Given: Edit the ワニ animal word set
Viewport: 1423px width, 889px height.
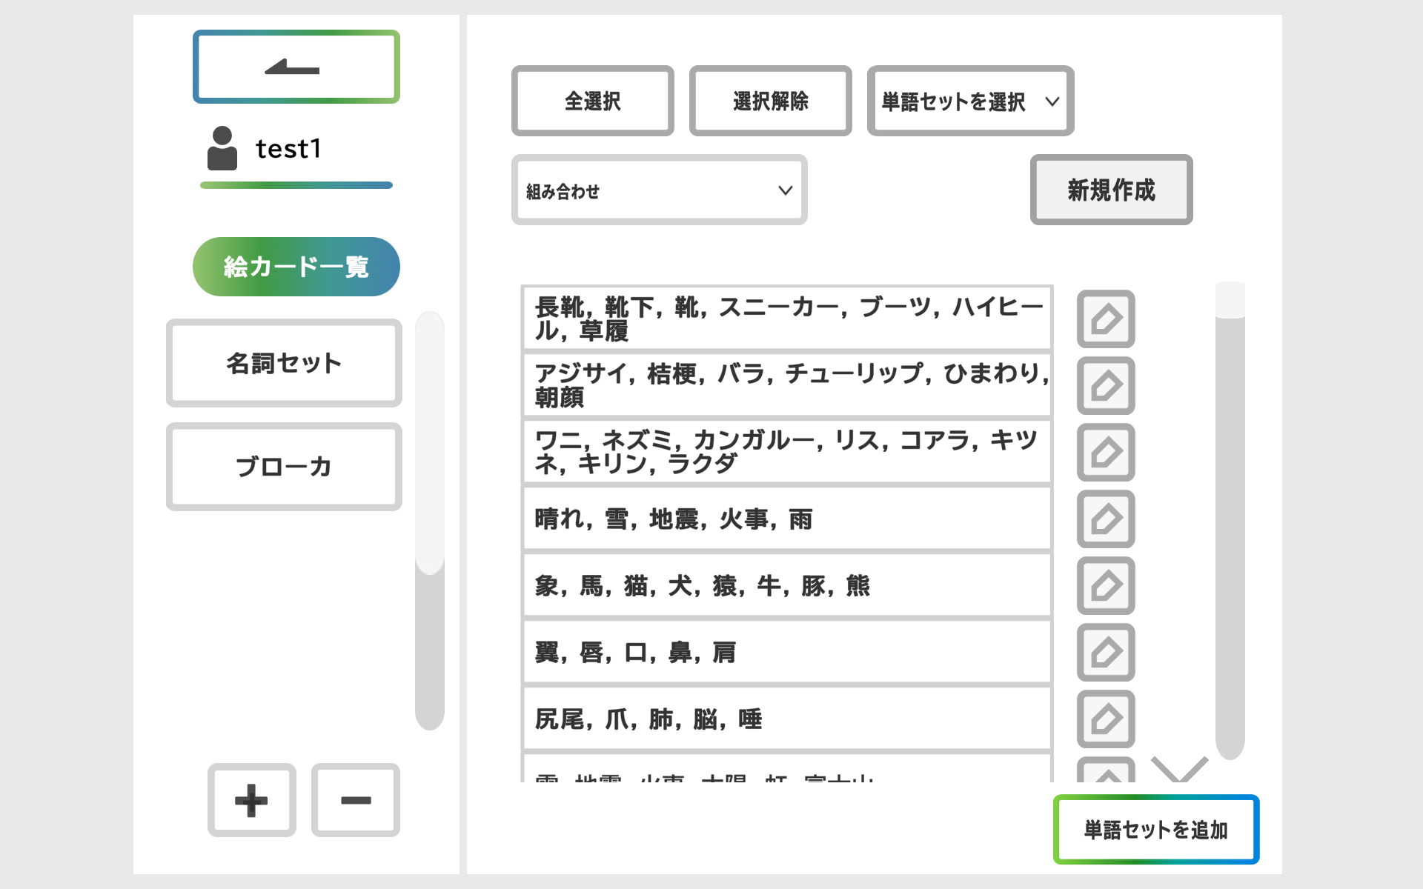Looking at the screenshot, I should coord(1105,453).
